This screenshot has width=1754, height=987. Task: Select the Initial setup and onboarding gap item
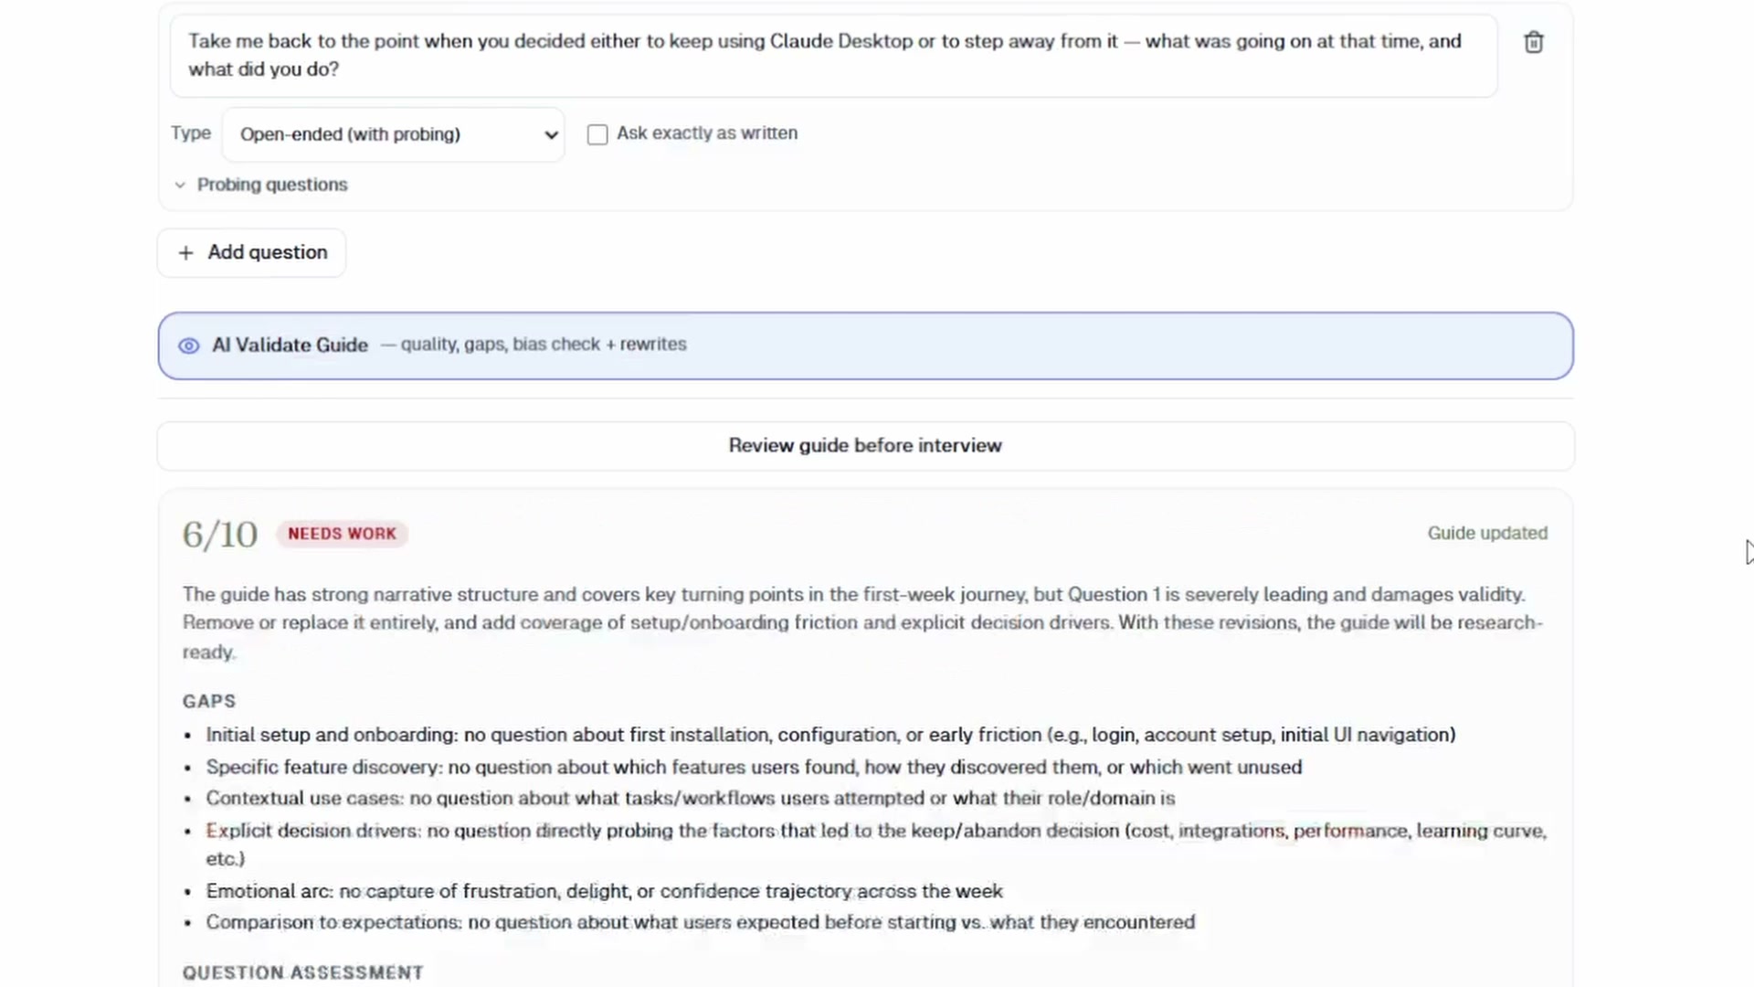tap(830, 735)
